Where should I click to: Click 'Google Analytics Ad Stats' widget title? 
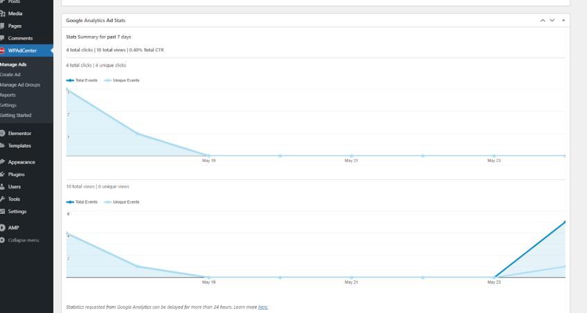pyautogui.click(x=96, y=21)
